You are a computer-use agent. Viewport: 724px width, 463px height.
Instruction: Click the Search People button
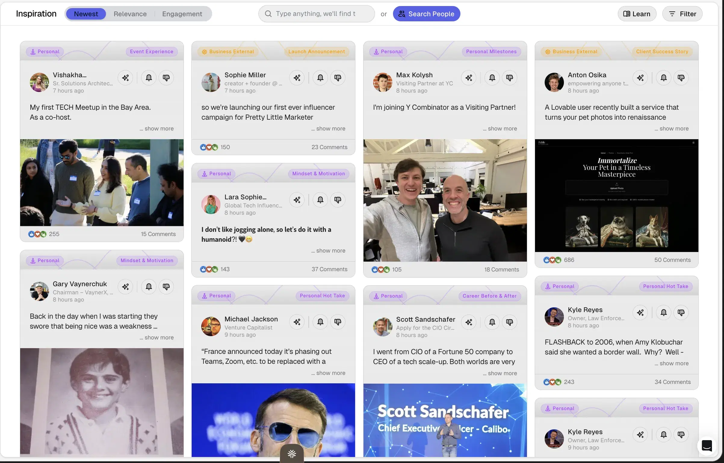[x=426, y=14]
